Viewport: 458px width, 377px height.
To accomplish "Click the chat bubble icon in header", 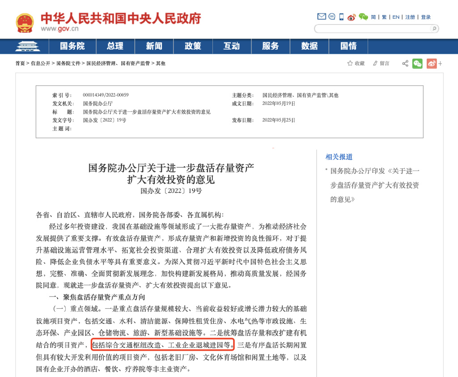I will 332,17.
